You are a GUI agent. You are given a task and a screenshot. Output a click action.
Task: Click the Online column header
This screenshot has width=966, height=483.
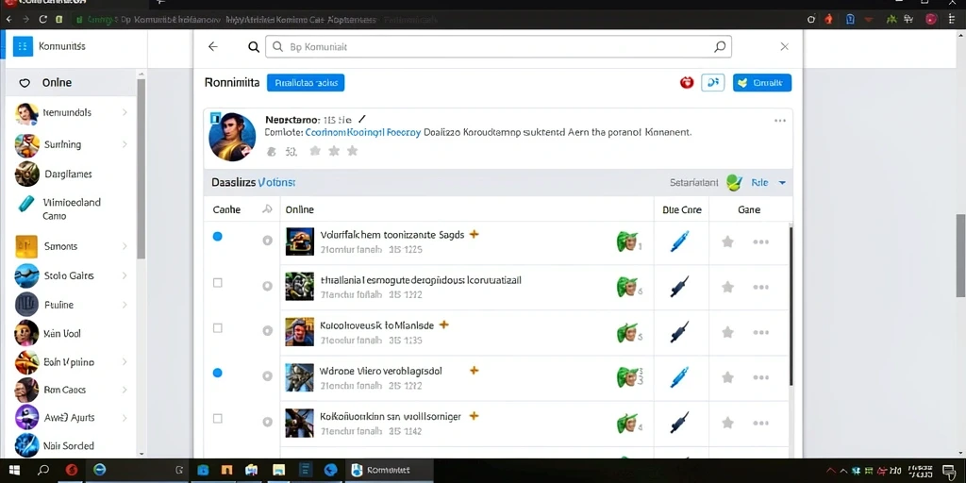click(x=300, y=209)
